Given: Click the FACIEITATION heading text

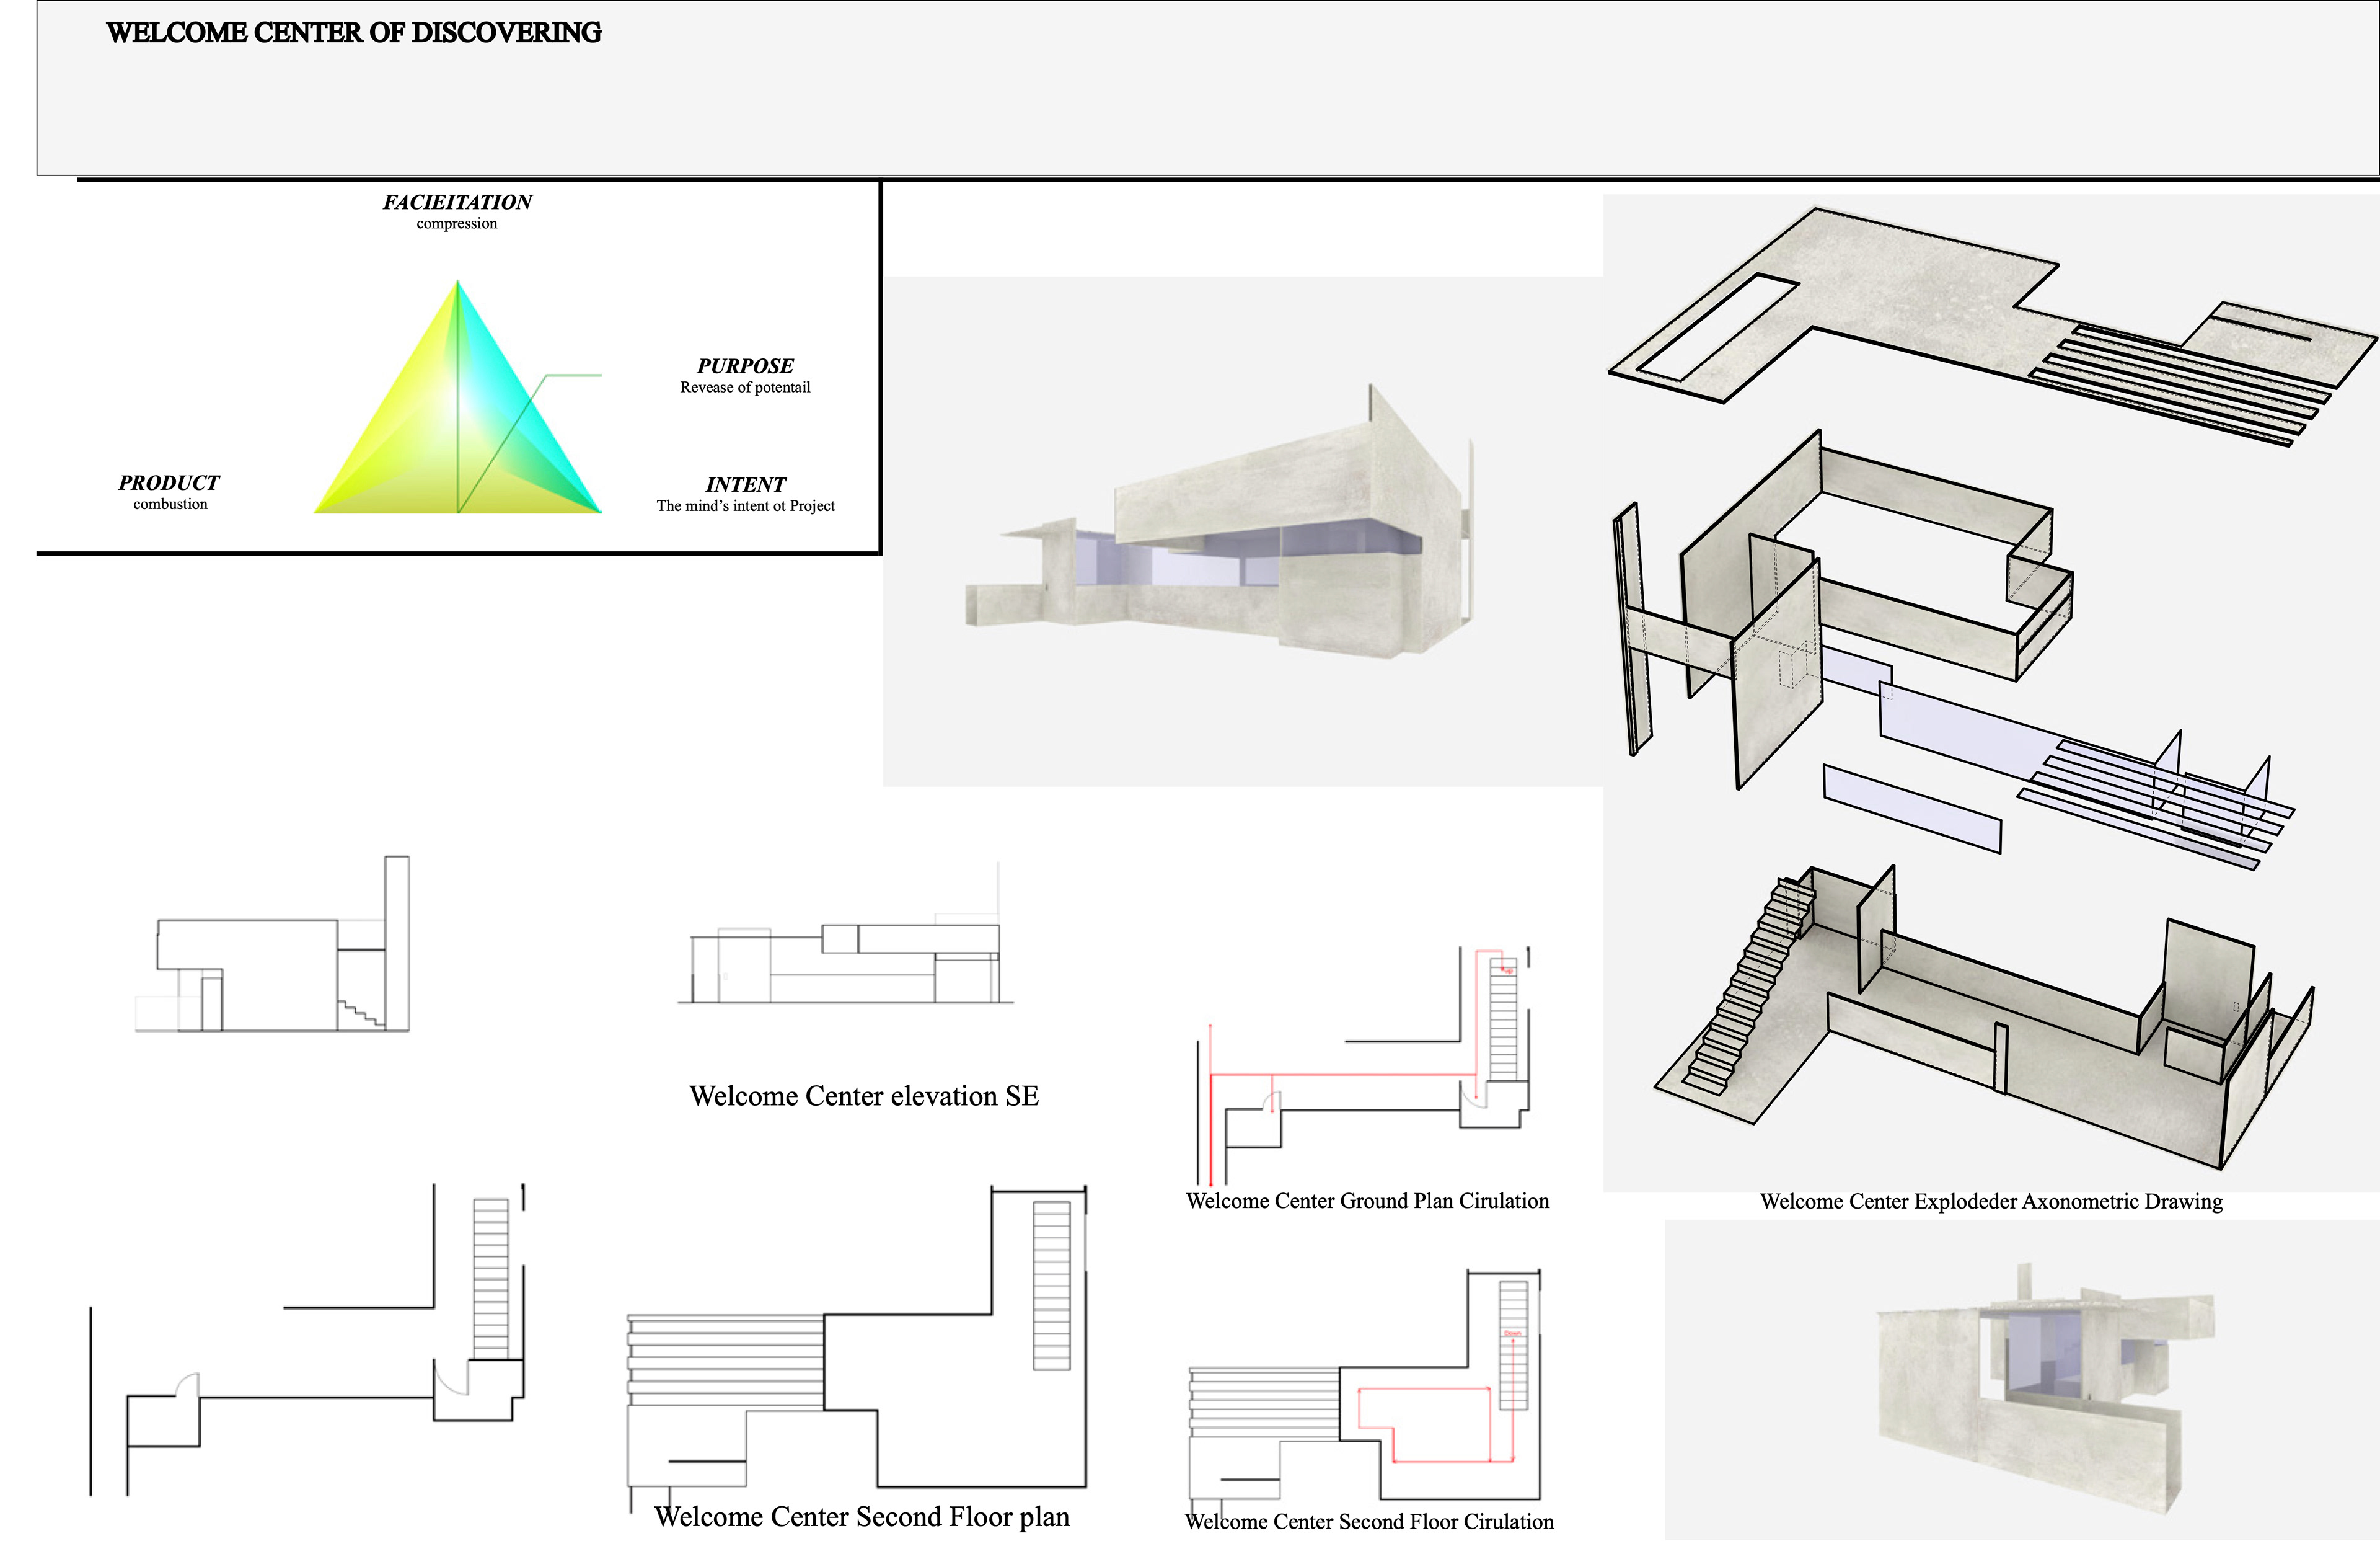Looking at the screenshot, I should click(457, 201).
